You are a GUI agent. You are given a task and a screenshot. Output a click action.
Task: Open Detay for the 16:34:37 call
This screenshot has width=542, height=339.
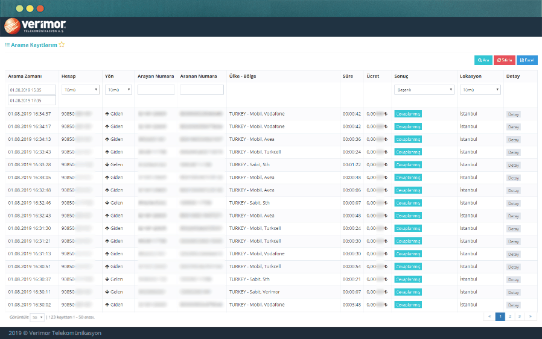tap(513, 114)
